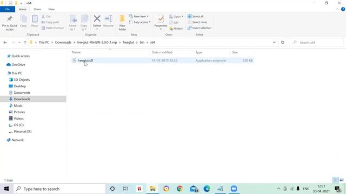Open OS (C:) drive
Screen dimensions: 346x194
(x=18, y=125)
